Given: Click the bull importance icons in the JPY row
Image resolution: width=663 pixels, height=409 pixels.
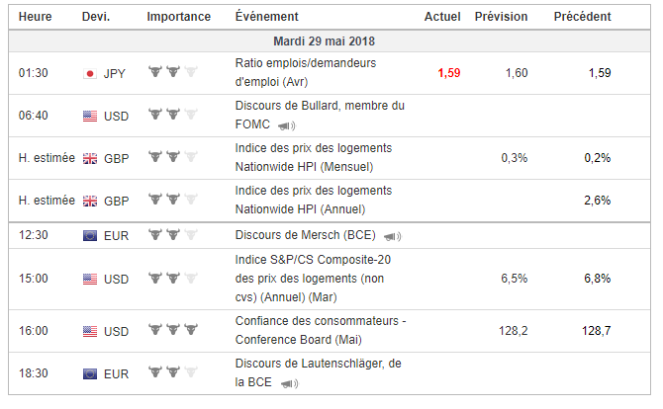Looking at the screenshot, I should (x=173, y=71).
